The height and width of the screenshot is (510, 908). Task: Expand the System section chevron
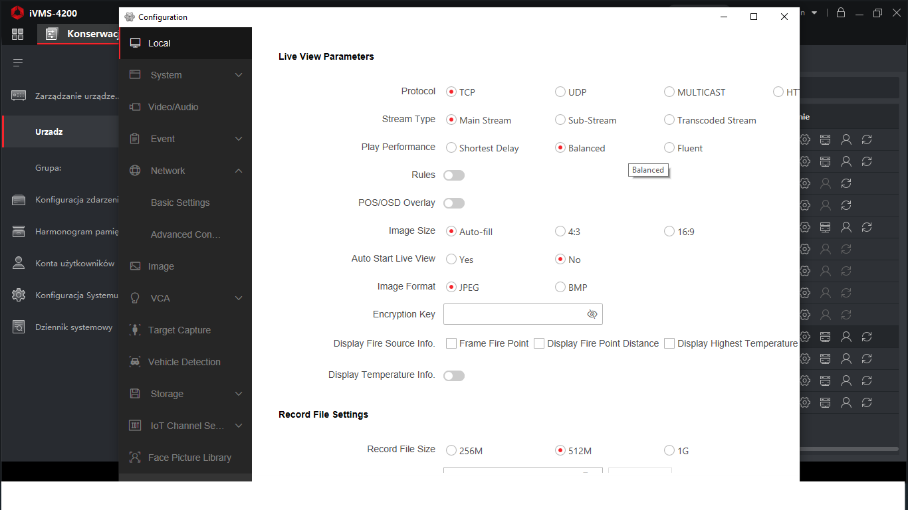(239, 75)
